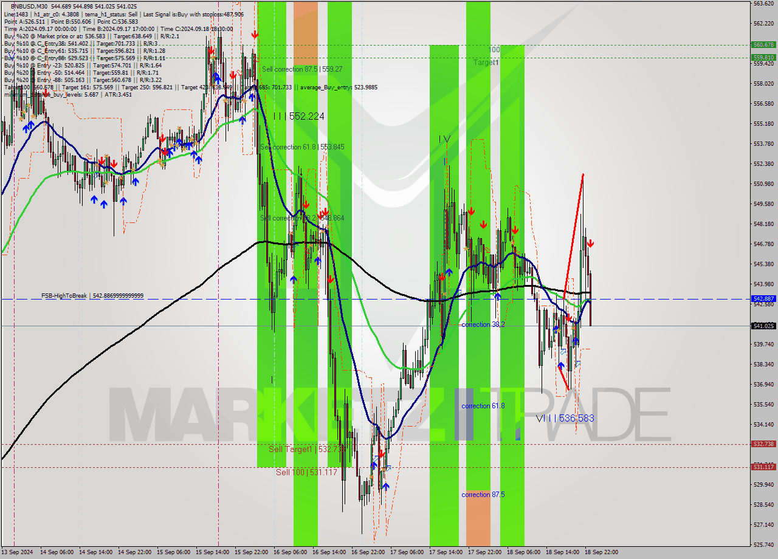The image size is (778, 559).
Task: Click the current price tag 541.025
Action: pos(763,326)
